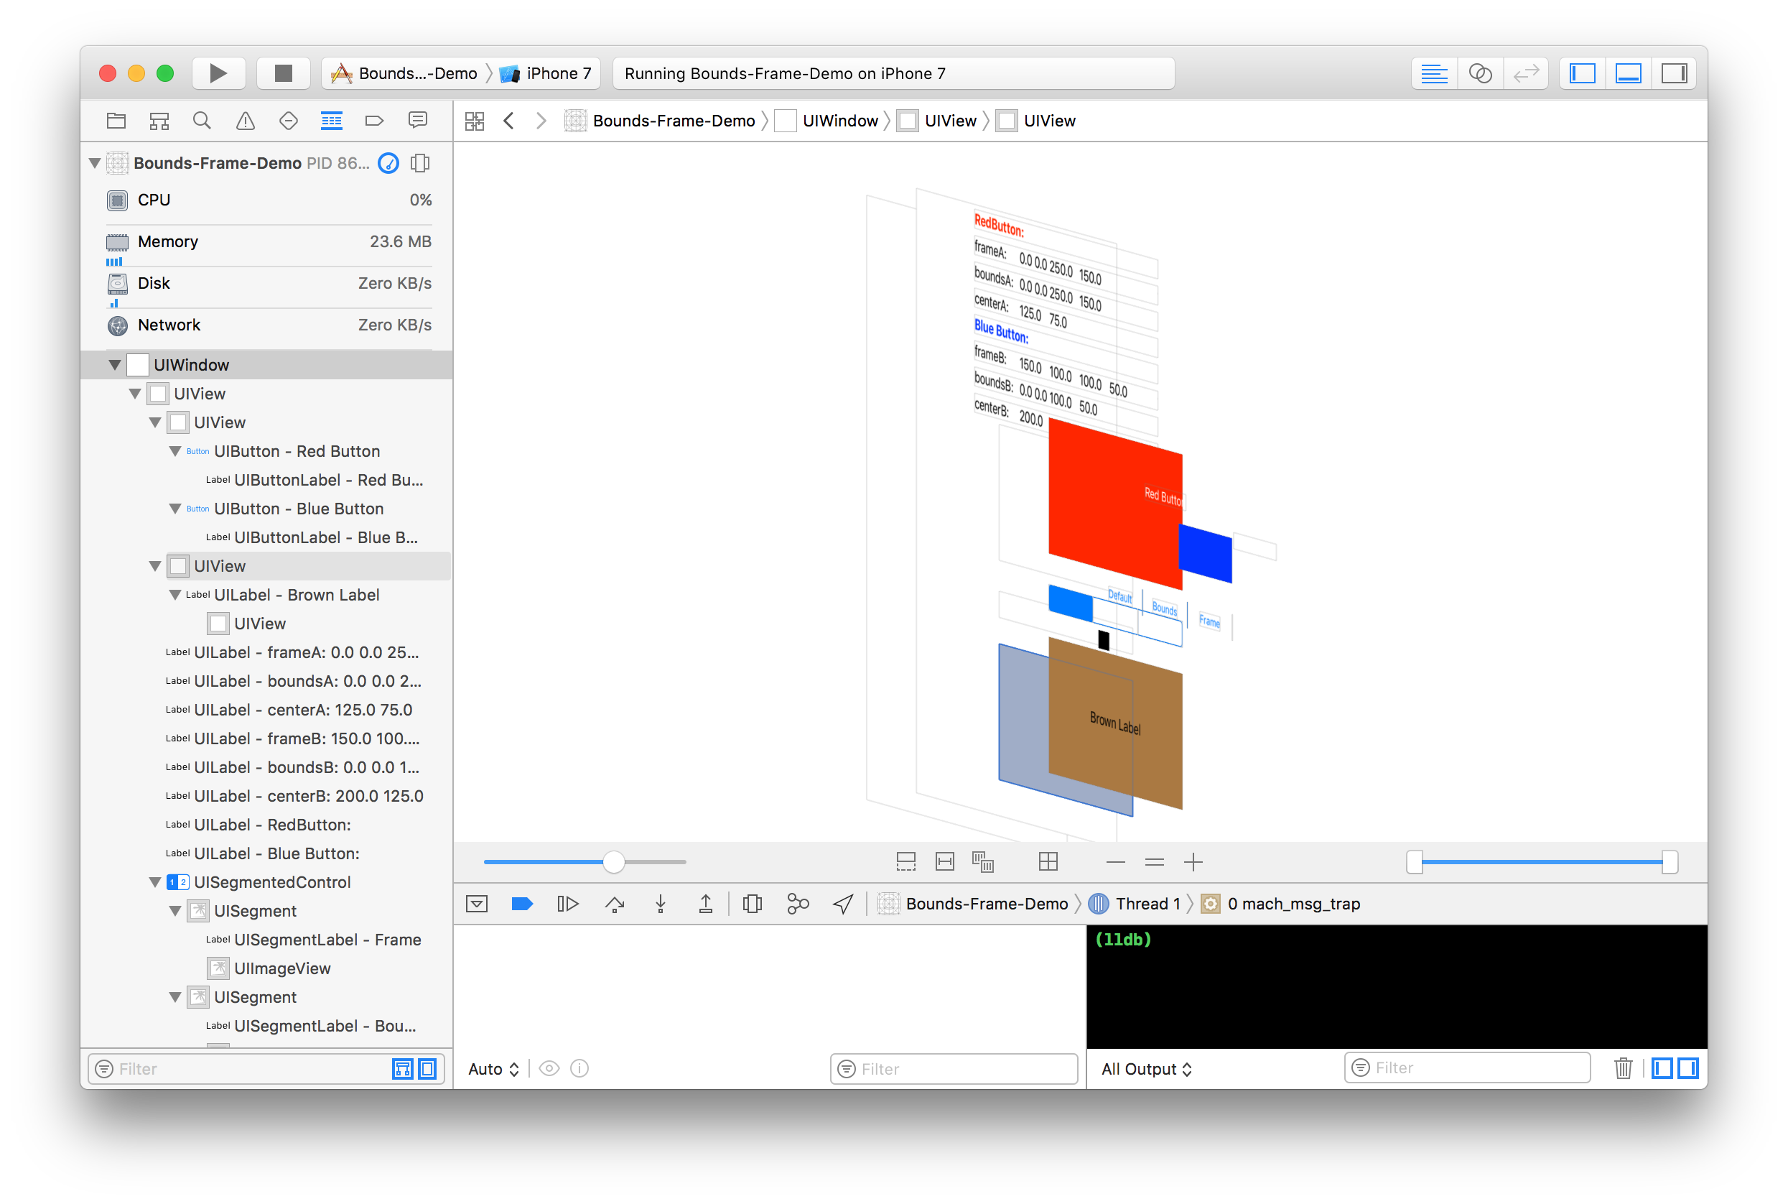
Task: Move the right visible-range slider handle
Action: [x=1669, y=861]
